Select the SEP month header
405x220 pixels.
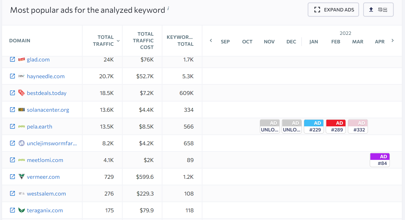(225, 42)
